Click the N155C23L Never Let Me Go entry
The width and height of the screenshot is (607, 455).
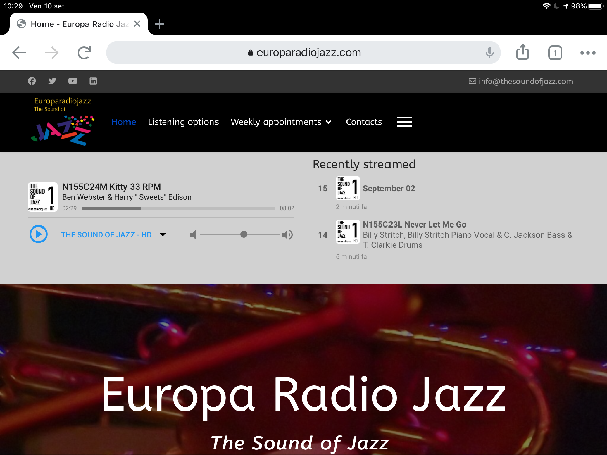point(415,224)
